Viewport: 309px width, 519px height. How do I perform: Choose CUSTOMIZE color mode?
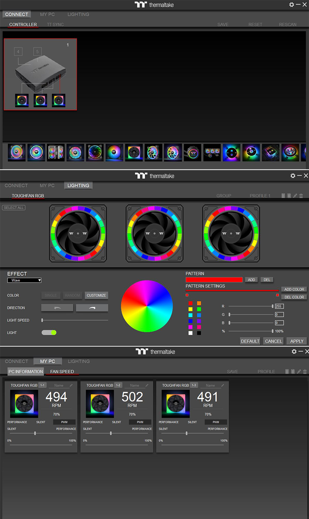[x=96, y=295]
